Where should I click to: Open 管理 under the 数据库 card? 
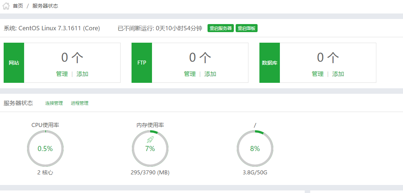(318, 74)
